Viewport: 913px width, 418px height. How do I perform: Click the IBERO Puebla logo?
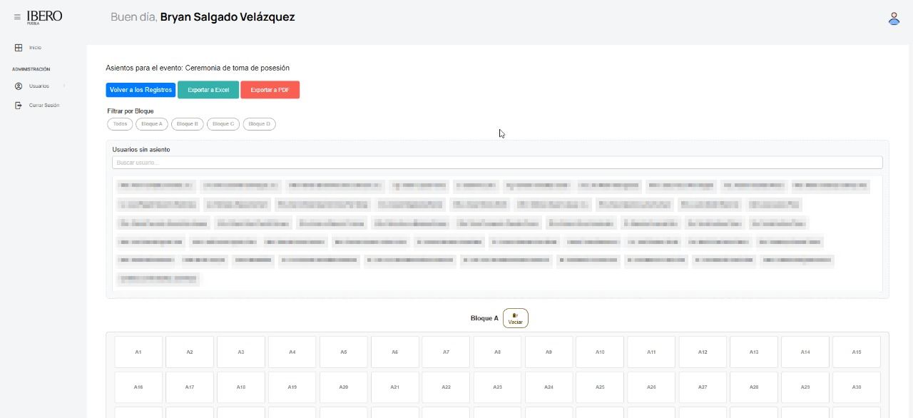pos(44,17)
